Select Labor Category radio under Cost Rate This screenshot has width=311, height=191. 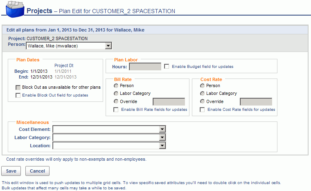point(202,93)
